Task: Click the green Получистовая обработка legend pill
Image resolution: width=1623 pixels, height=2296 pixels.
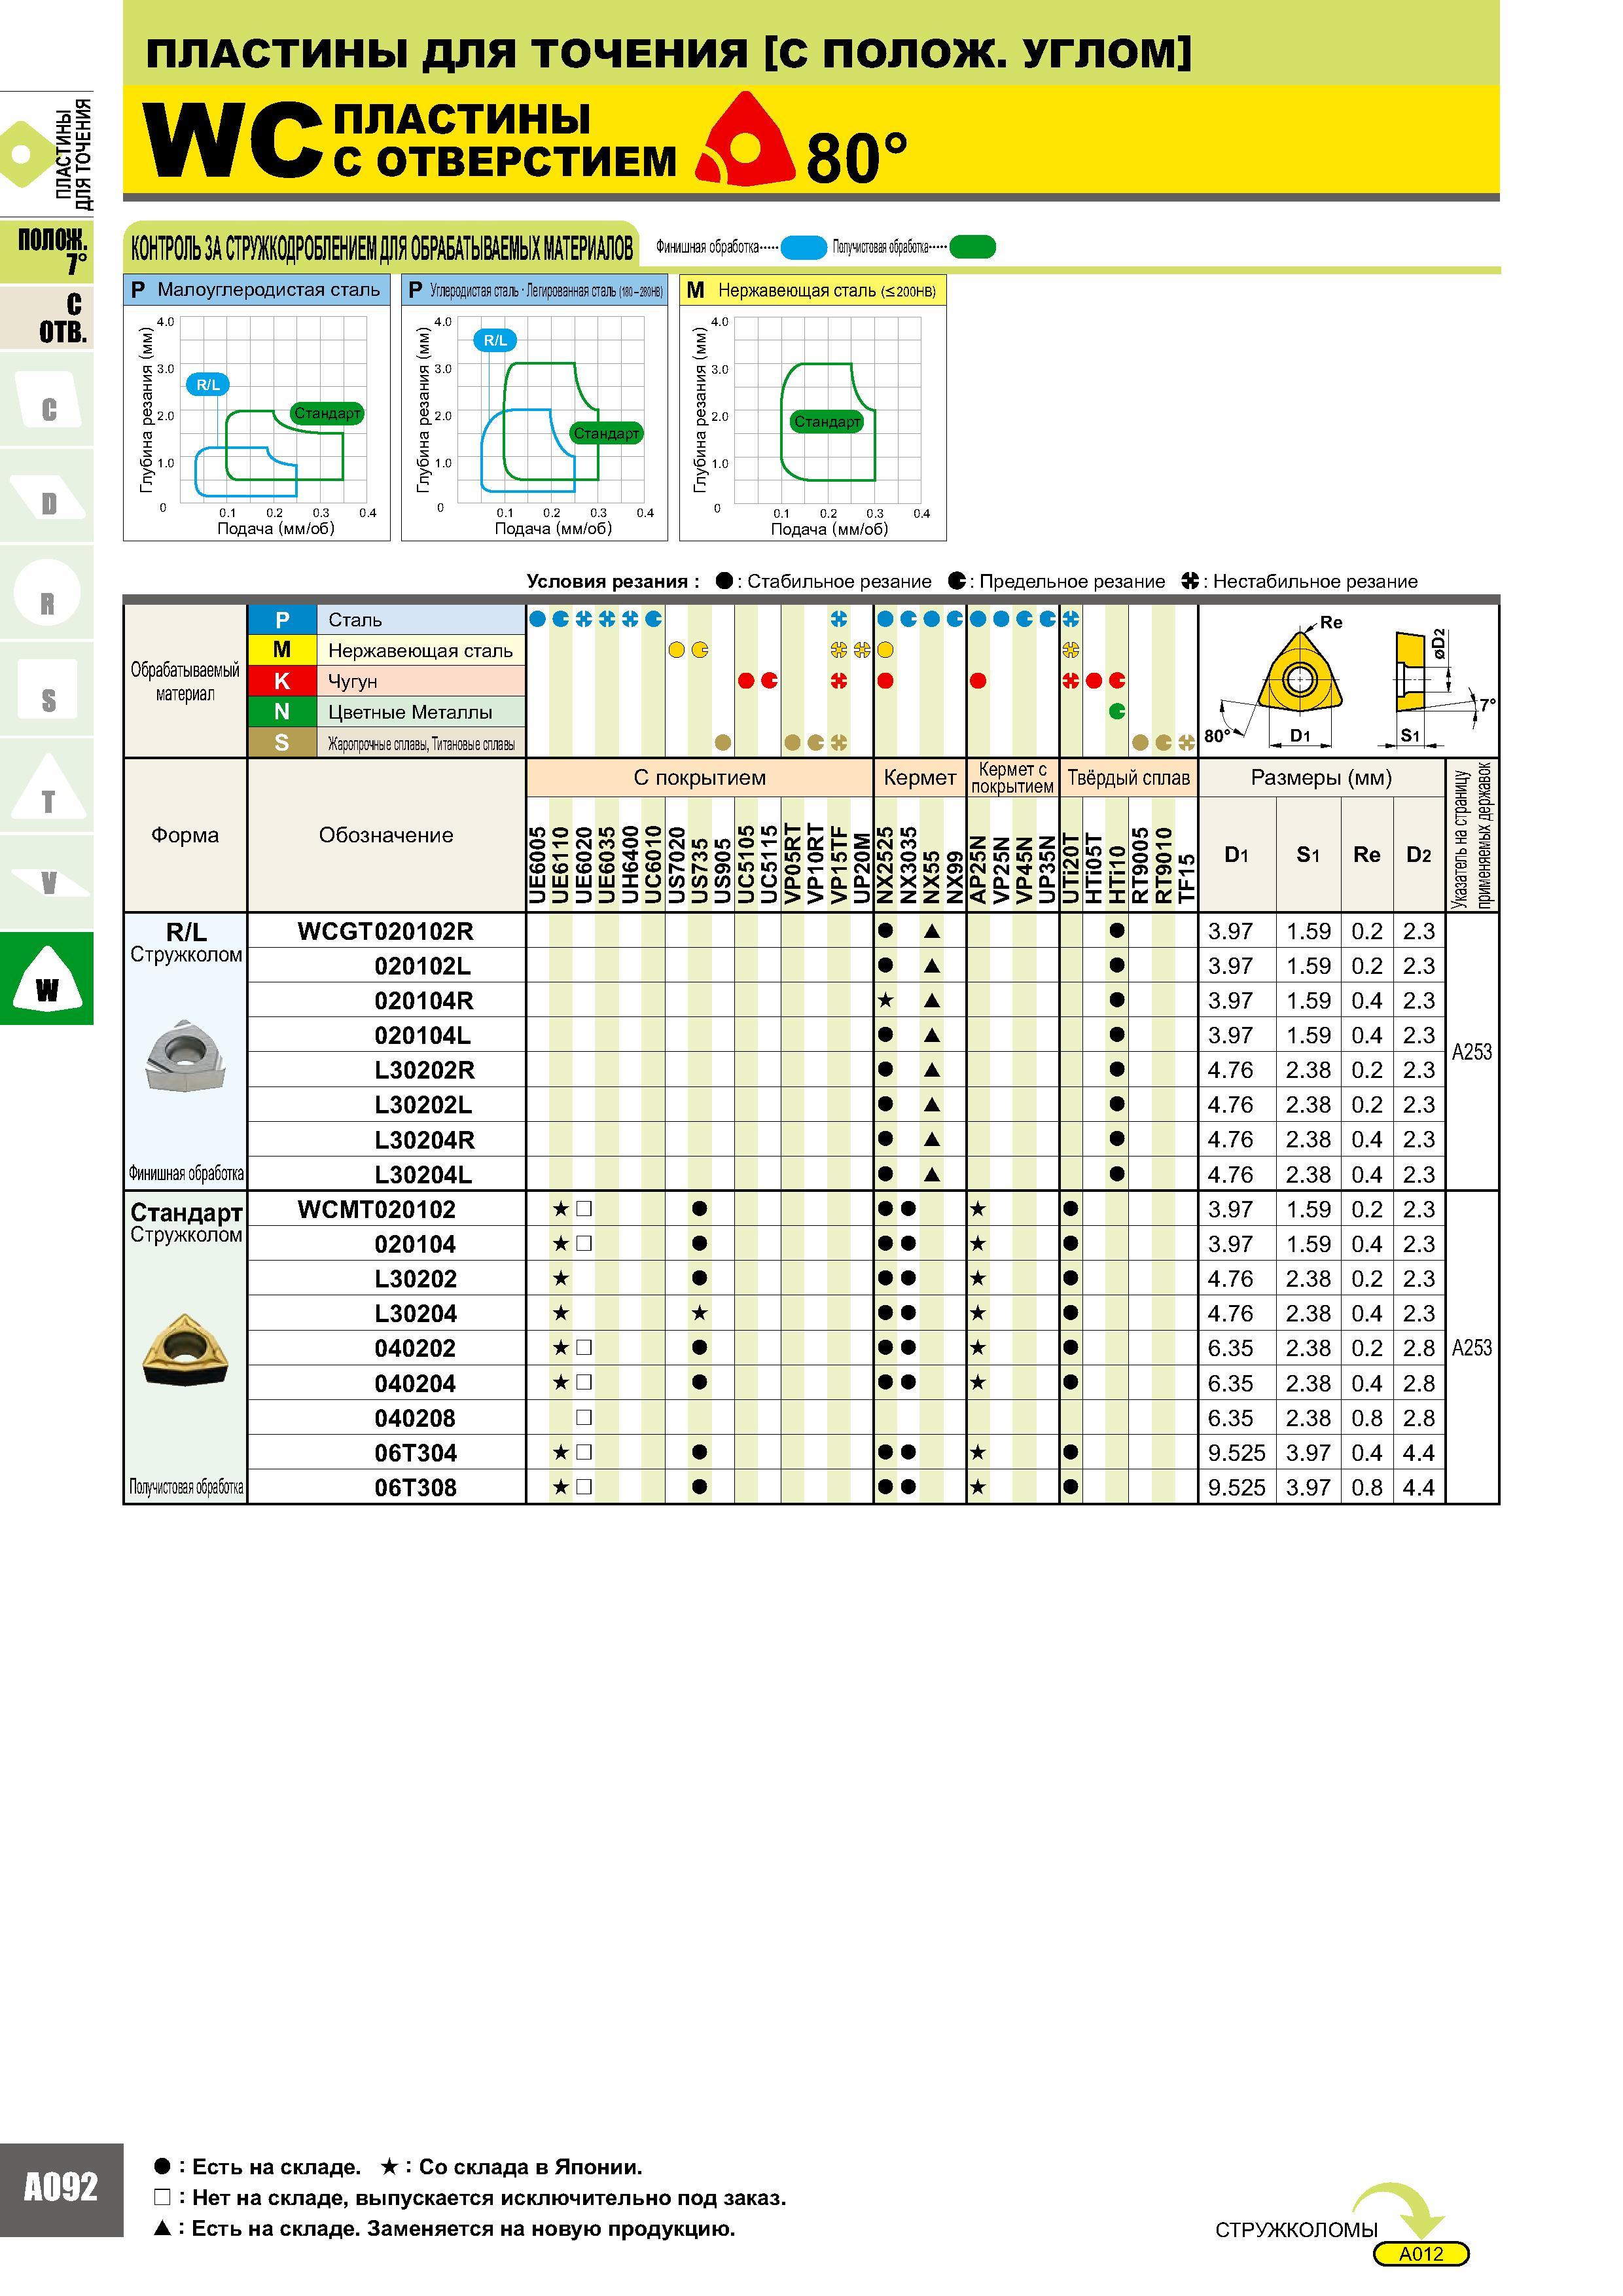Action: [x=972, y=247]
